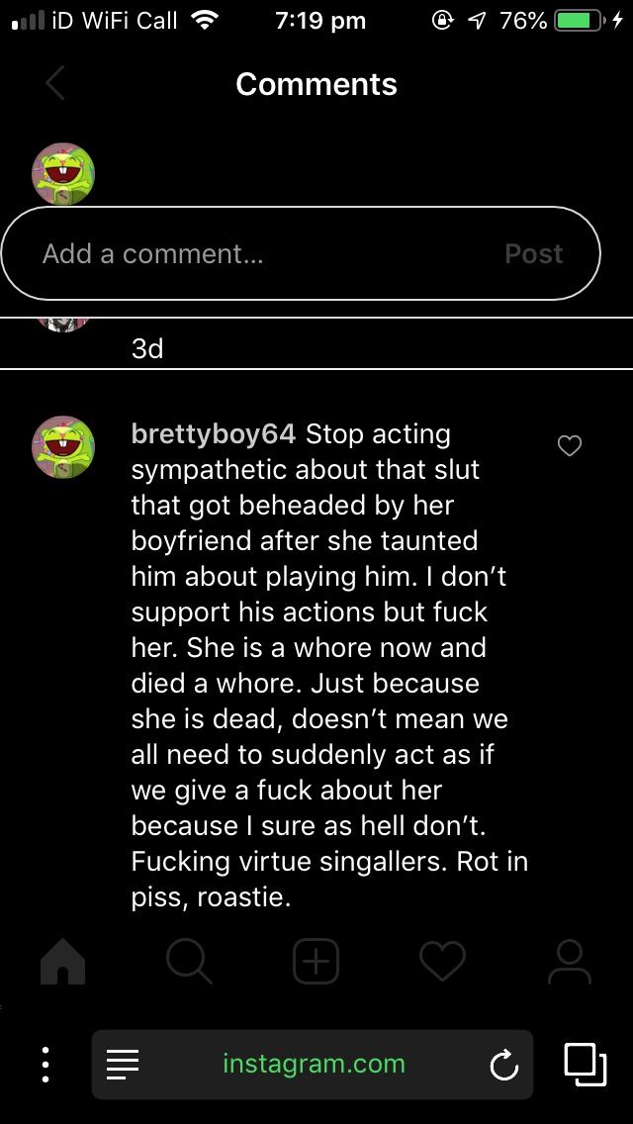Tap your avatar above the comment box
This screenshot has width=633, height=1124.
[63, 174]
